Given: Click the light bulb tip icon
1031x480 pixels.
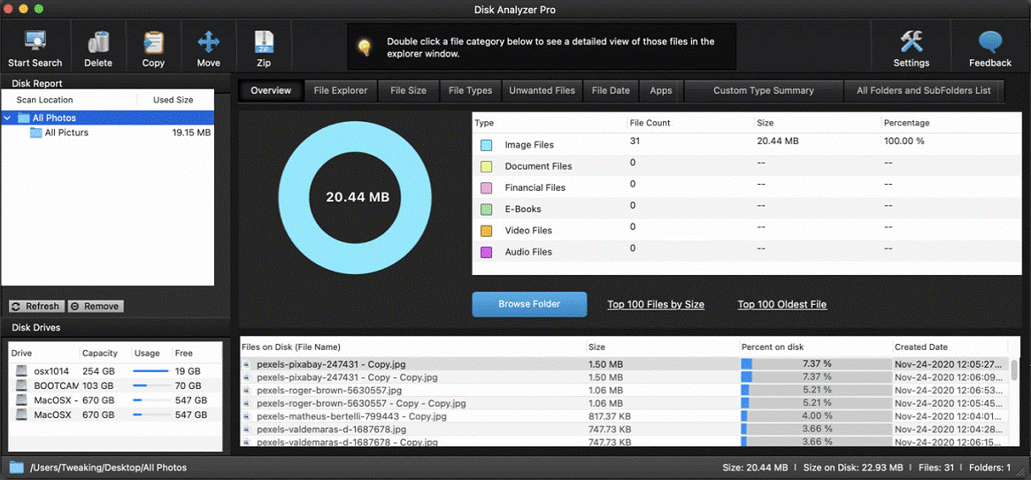Looking at the screenshot, I should (364, 47).
